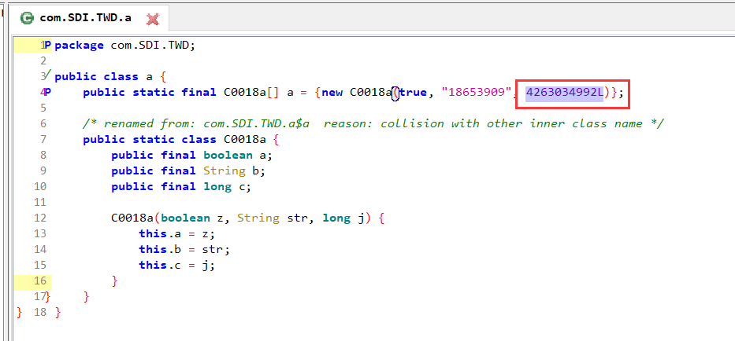Screen dimensions: 735x341
Task: Click the string literal "18653909"
Action: click(x=476, y=93)
